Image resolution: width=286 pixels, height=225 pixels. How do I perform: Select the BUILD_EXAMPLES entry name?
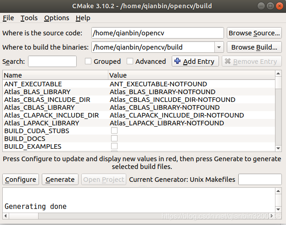pos(33,147)
